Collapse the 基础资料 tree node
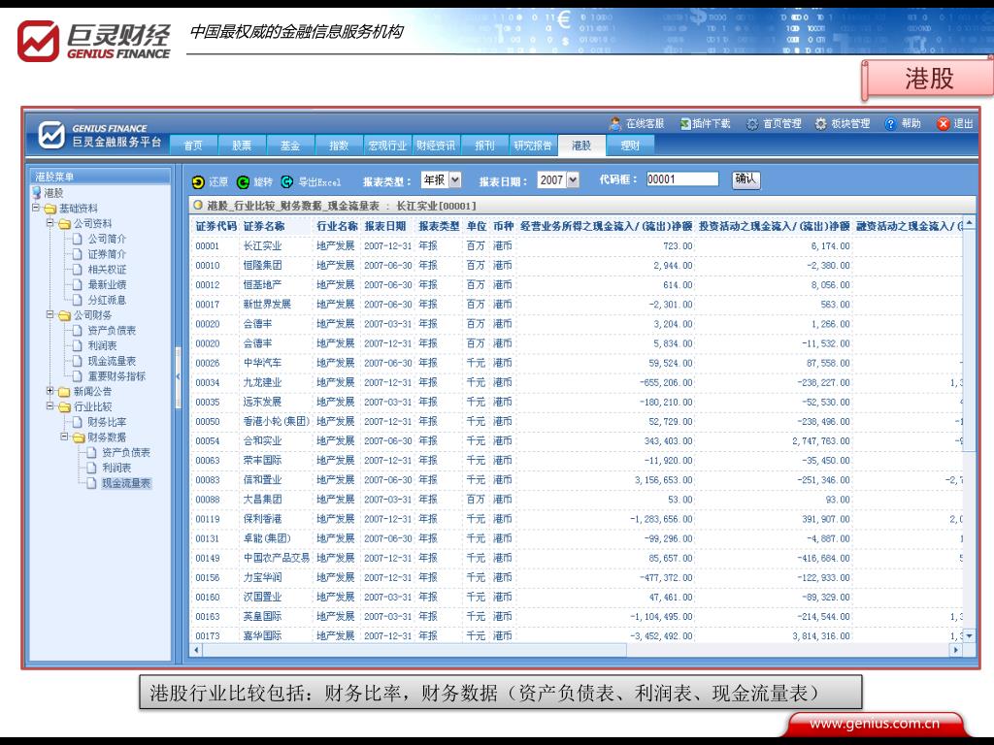This screenshot has width=994, height=745. tap(36, 208)
